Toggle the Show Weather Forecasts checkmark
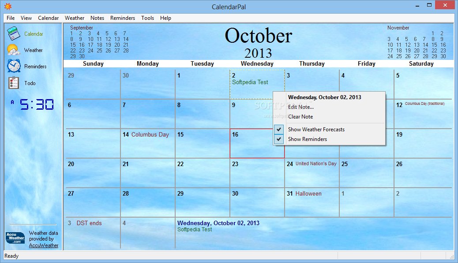 coord(279,129)
